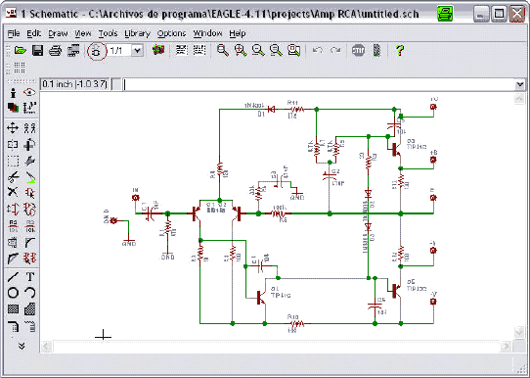Select the Polygon tool
Image resolution: width=530 pixels, height=378 pixels.
click(x=30, y=309)
